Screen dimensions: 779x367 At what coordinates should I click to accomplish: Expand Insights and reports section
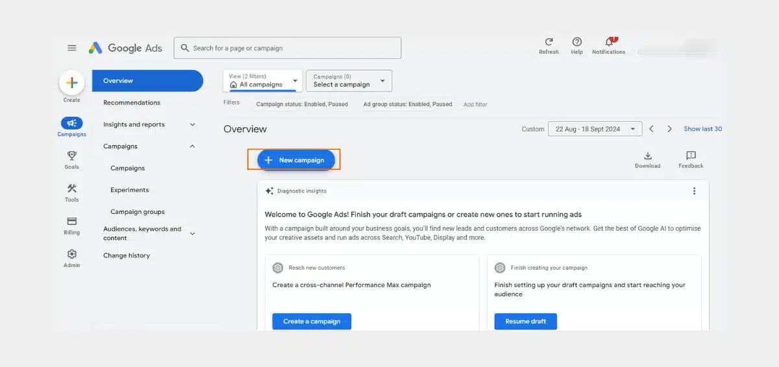pos(192,124)
